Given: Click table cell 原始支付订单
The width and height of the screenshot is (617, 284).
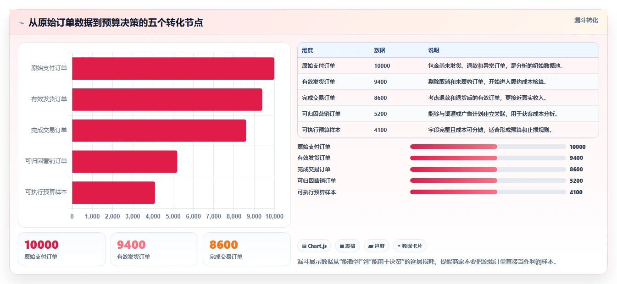Looking at the screenshot, I should (x=318, y=66).
